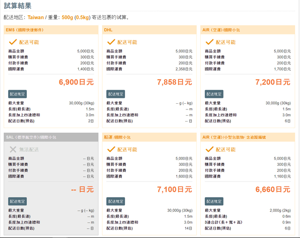Image resolution: width=300 pixels, height=238 pixels.
Task: Open 配送規定 for 船運 國際小包
Action: [x=116, y=201]
